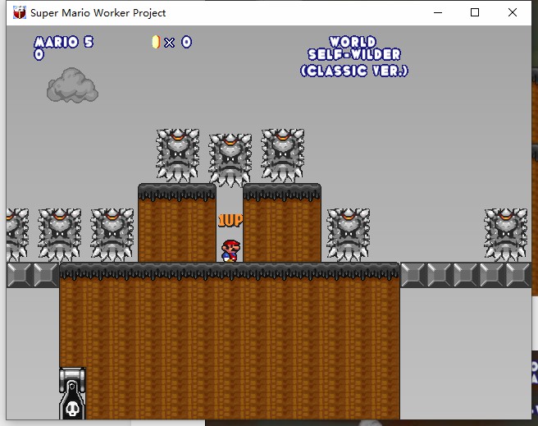Click the Mario character sprite

tap(230, 251)
